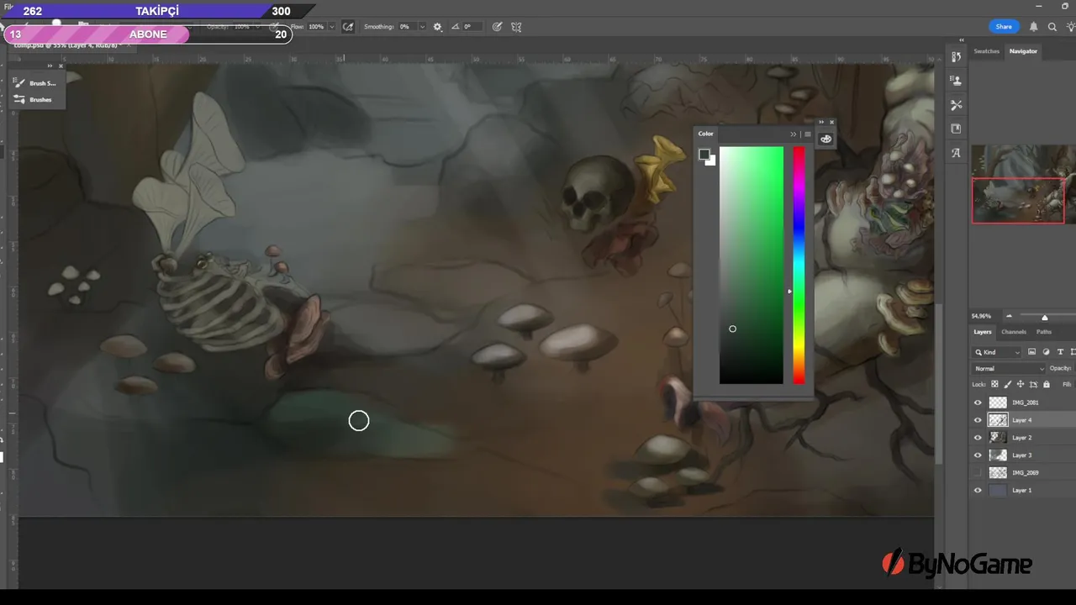Open the History panel icon
This screenshot has width=1076, height=605.
click(956, 57)
